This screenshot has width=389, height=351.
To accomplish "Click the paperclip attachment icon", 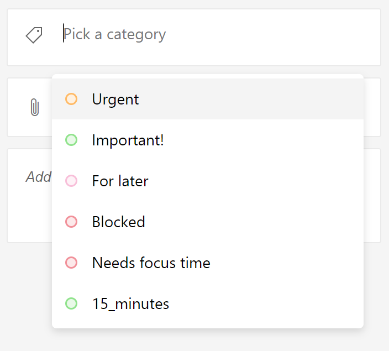I will pyautogui.click(x=35, y=107).
